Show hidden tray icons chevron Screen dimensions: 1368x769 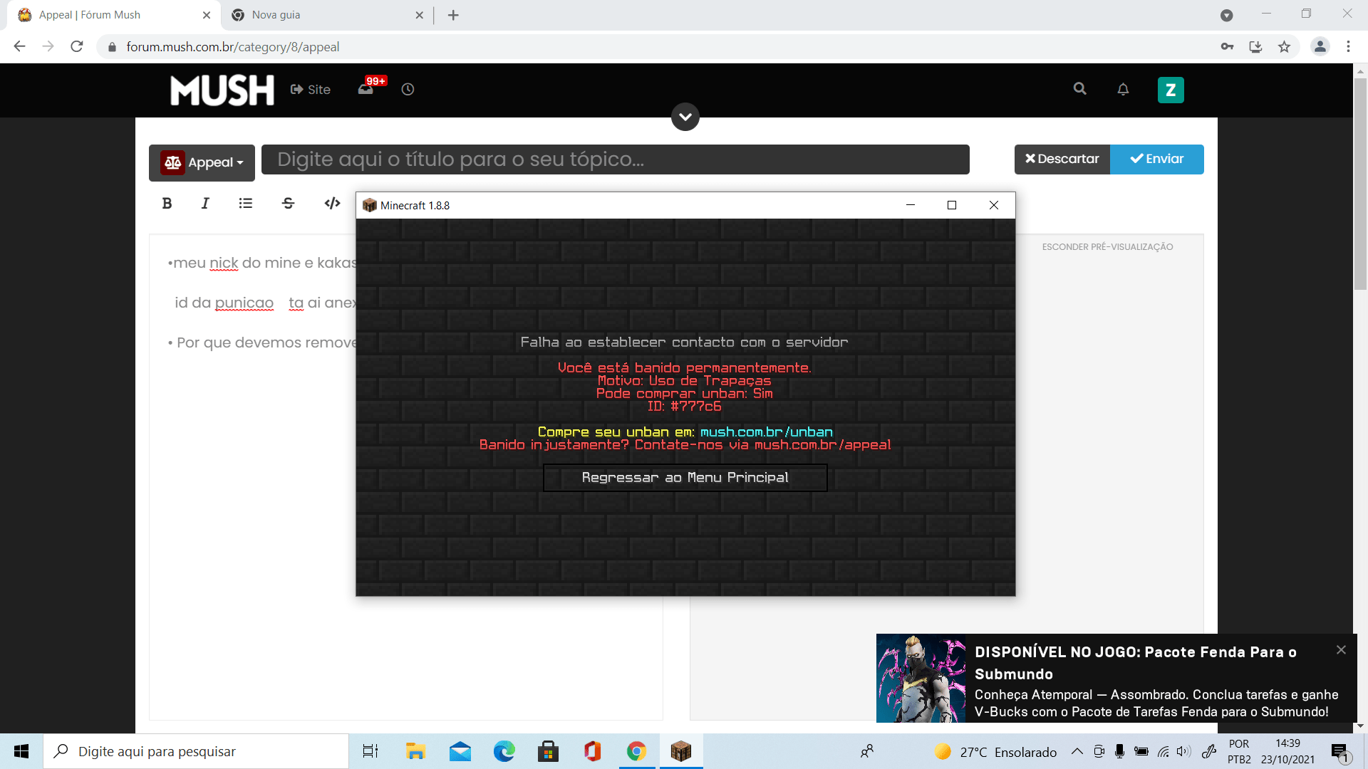1077,752
